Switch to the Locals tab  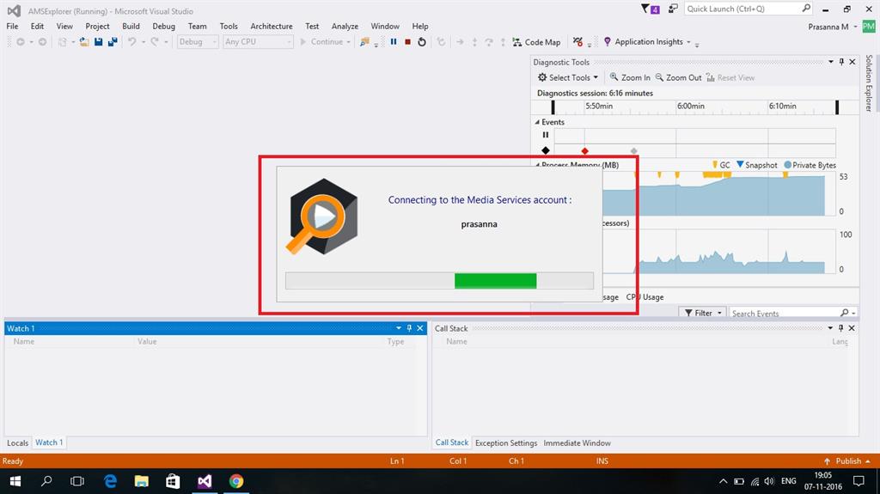click(17, 443)
